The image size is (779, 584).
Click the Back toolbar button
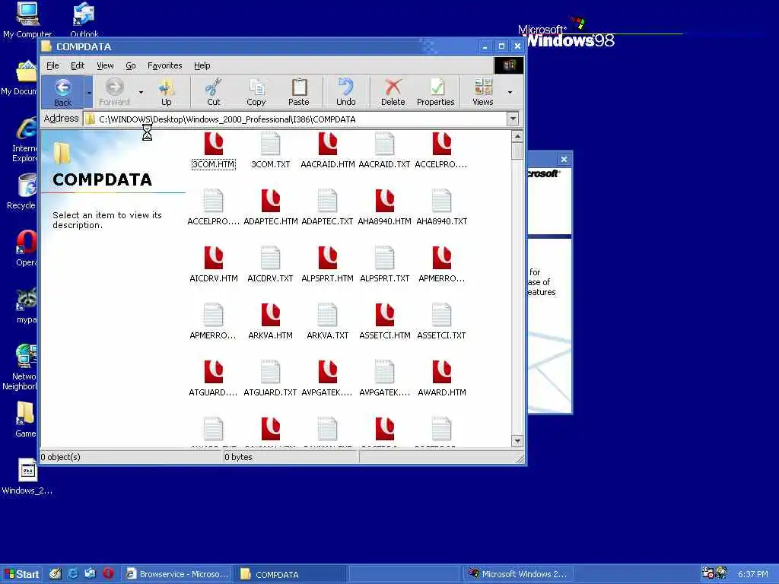pos(62,92)
